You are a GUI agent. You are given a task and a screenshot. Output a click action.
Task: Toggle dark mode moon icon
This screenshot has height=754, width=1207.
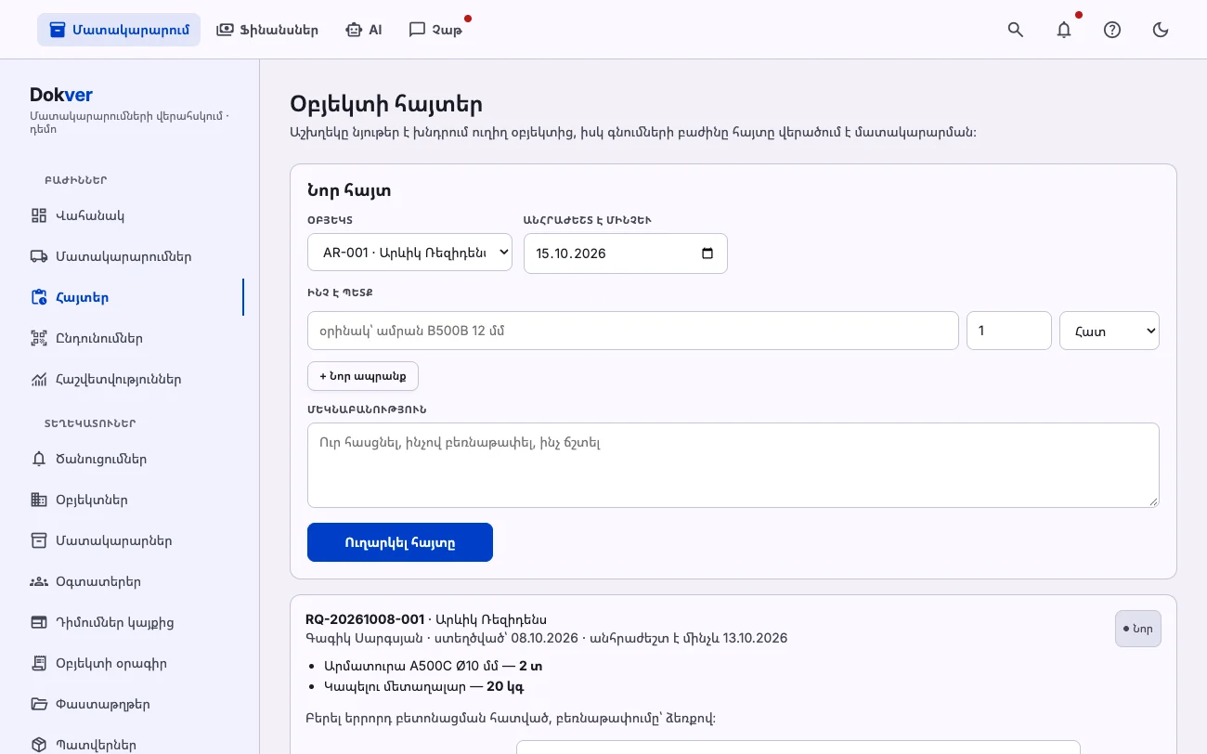1161,30
